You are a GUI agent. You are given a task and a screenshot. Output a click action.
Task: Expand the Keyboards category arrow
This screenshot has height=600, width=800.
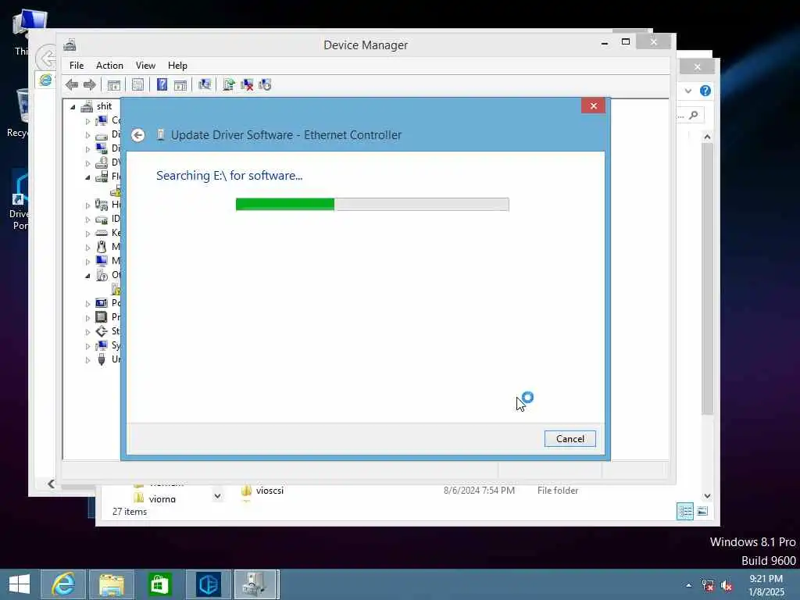click(x=87, y=234)
